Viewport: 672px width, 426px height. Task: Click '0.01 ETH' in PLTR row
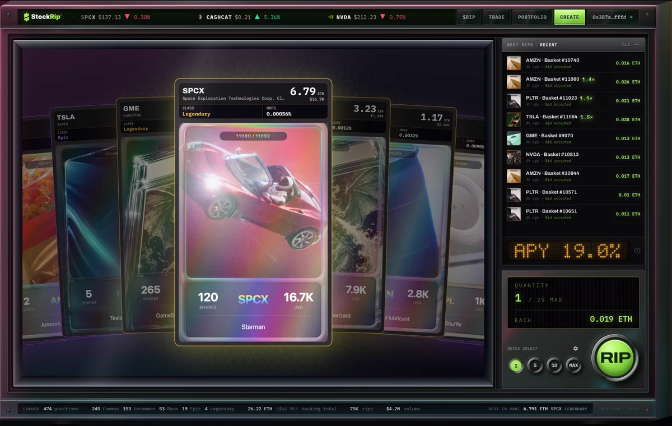tap(629, 195)
